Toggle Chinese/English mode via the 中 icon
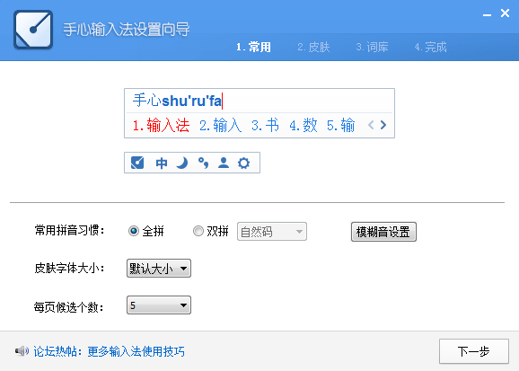Screen dimensions: 519x371 [x=162, y=163]
